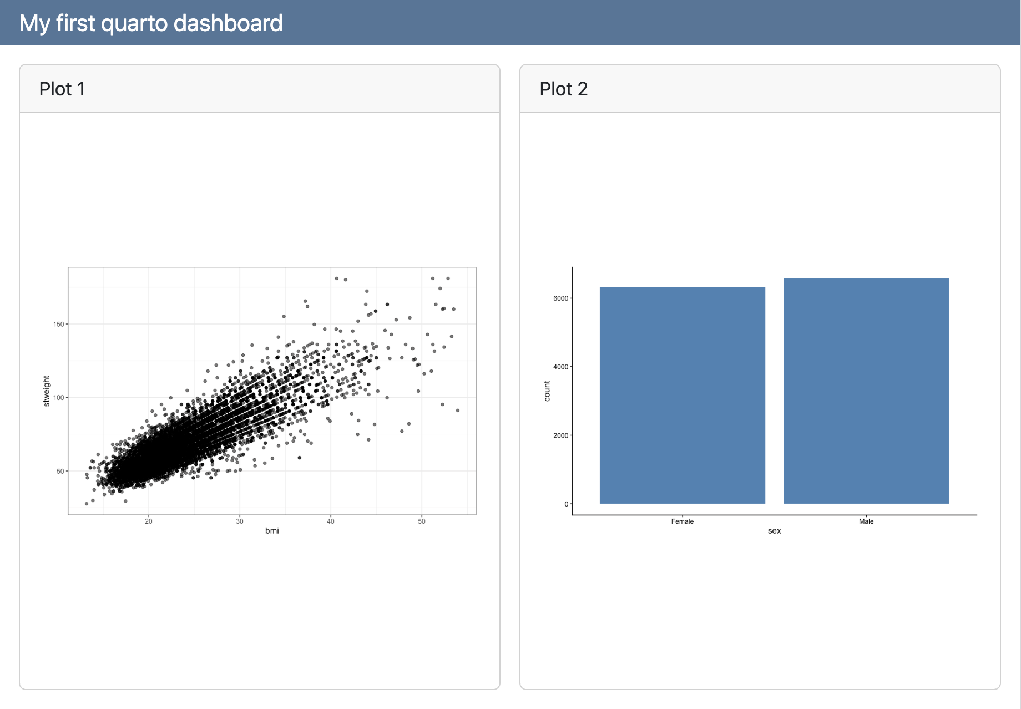Click the "stweight" y-axis title
Viewport: 1021px width, 709px height.
coord(47,391)
